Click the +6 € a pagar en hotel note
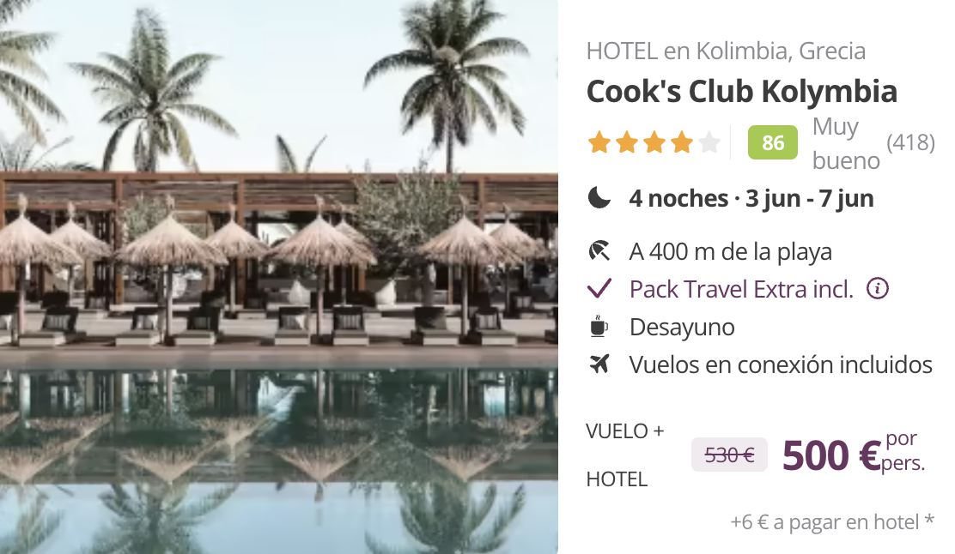This screenshot has width=955, height=554. click(832, 521)
